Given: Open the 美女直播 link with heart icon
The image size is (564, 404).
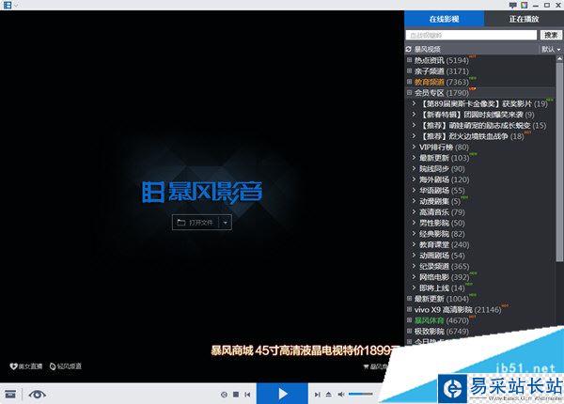Looking at the screenshot, I should 26,366.
